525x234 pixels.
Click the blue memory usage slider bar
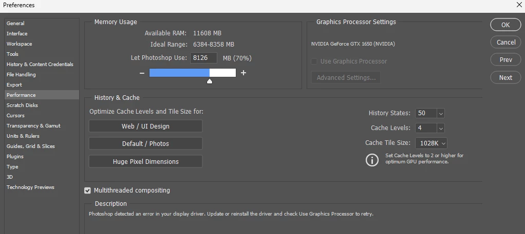[x=179, y=73]
